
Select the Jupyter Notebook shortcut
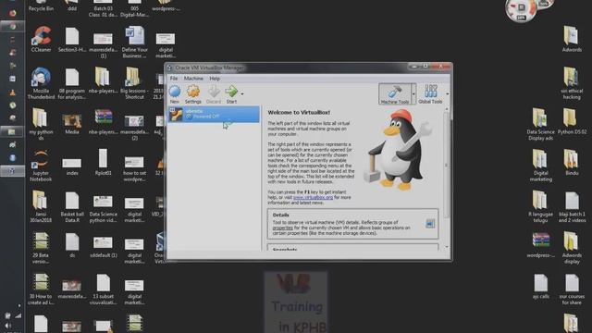pyautogui.click(x=41, y=166)
